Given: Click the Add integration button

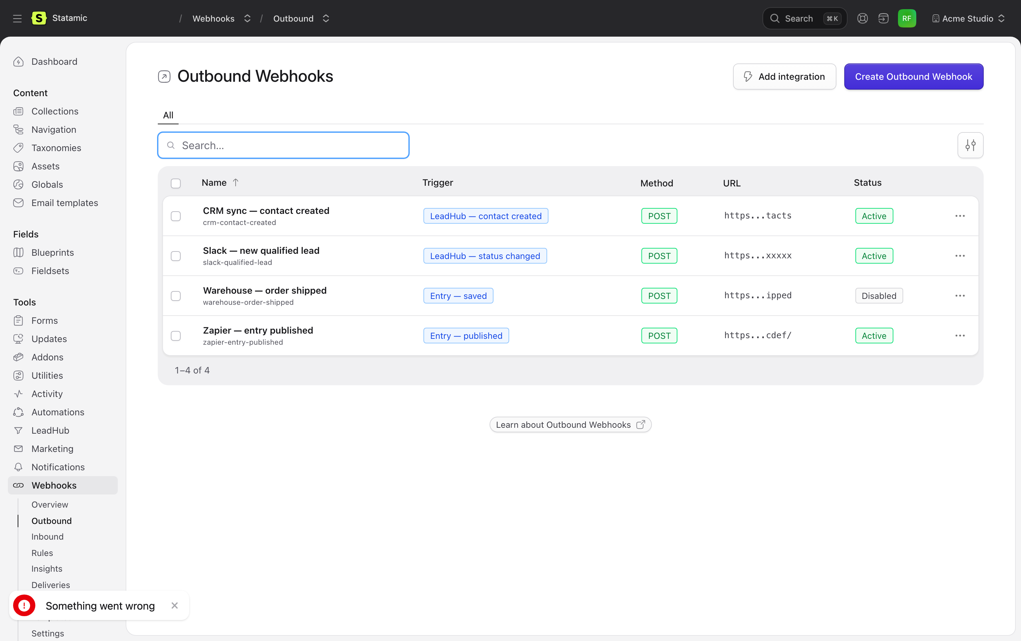Looking at the screenshot, I should (x=784, y=76).
